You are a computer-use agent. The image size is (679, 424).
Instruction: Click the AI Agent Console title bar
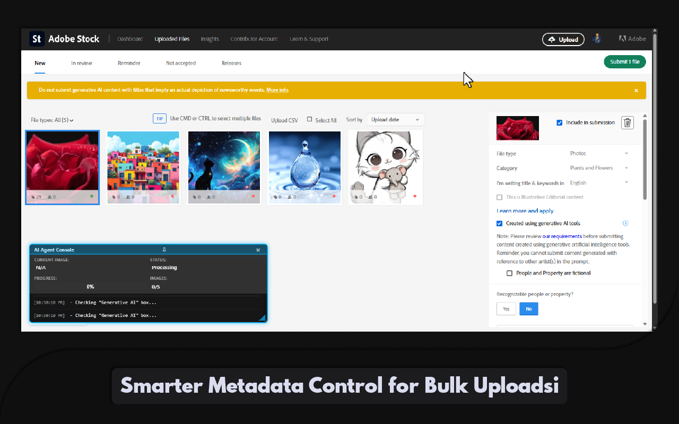tap(148, 250)
